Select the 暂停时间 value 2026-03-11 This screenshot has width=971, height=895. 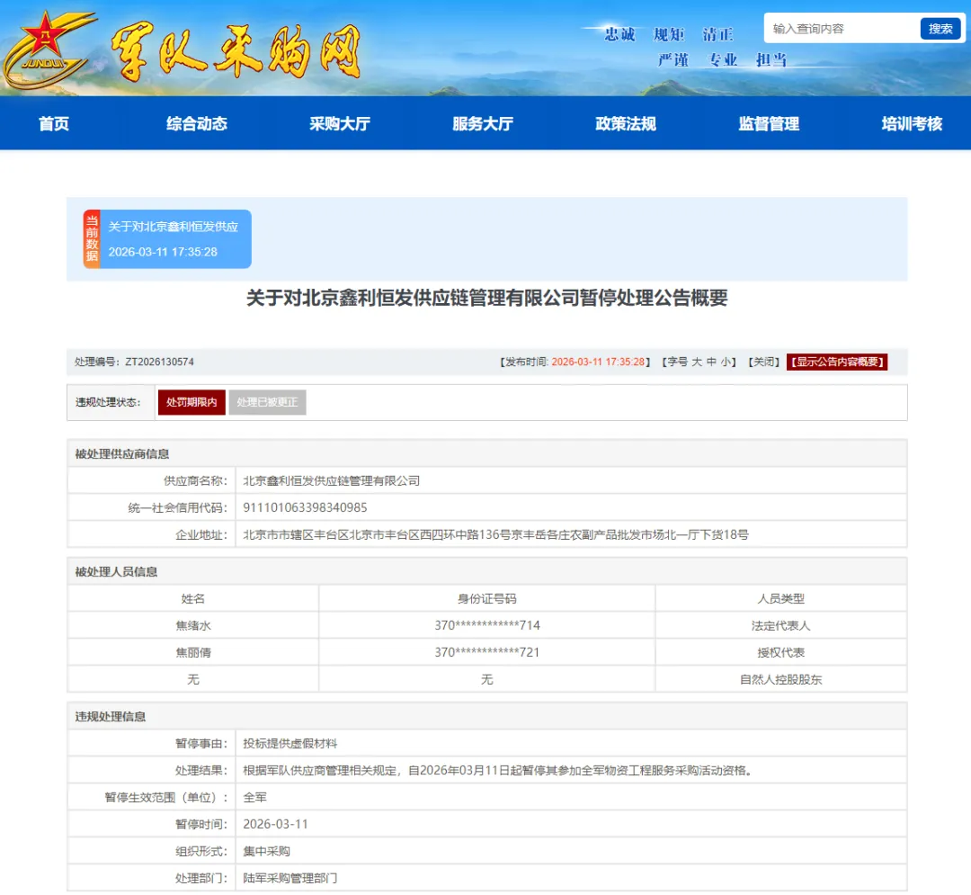click(275, 825)
